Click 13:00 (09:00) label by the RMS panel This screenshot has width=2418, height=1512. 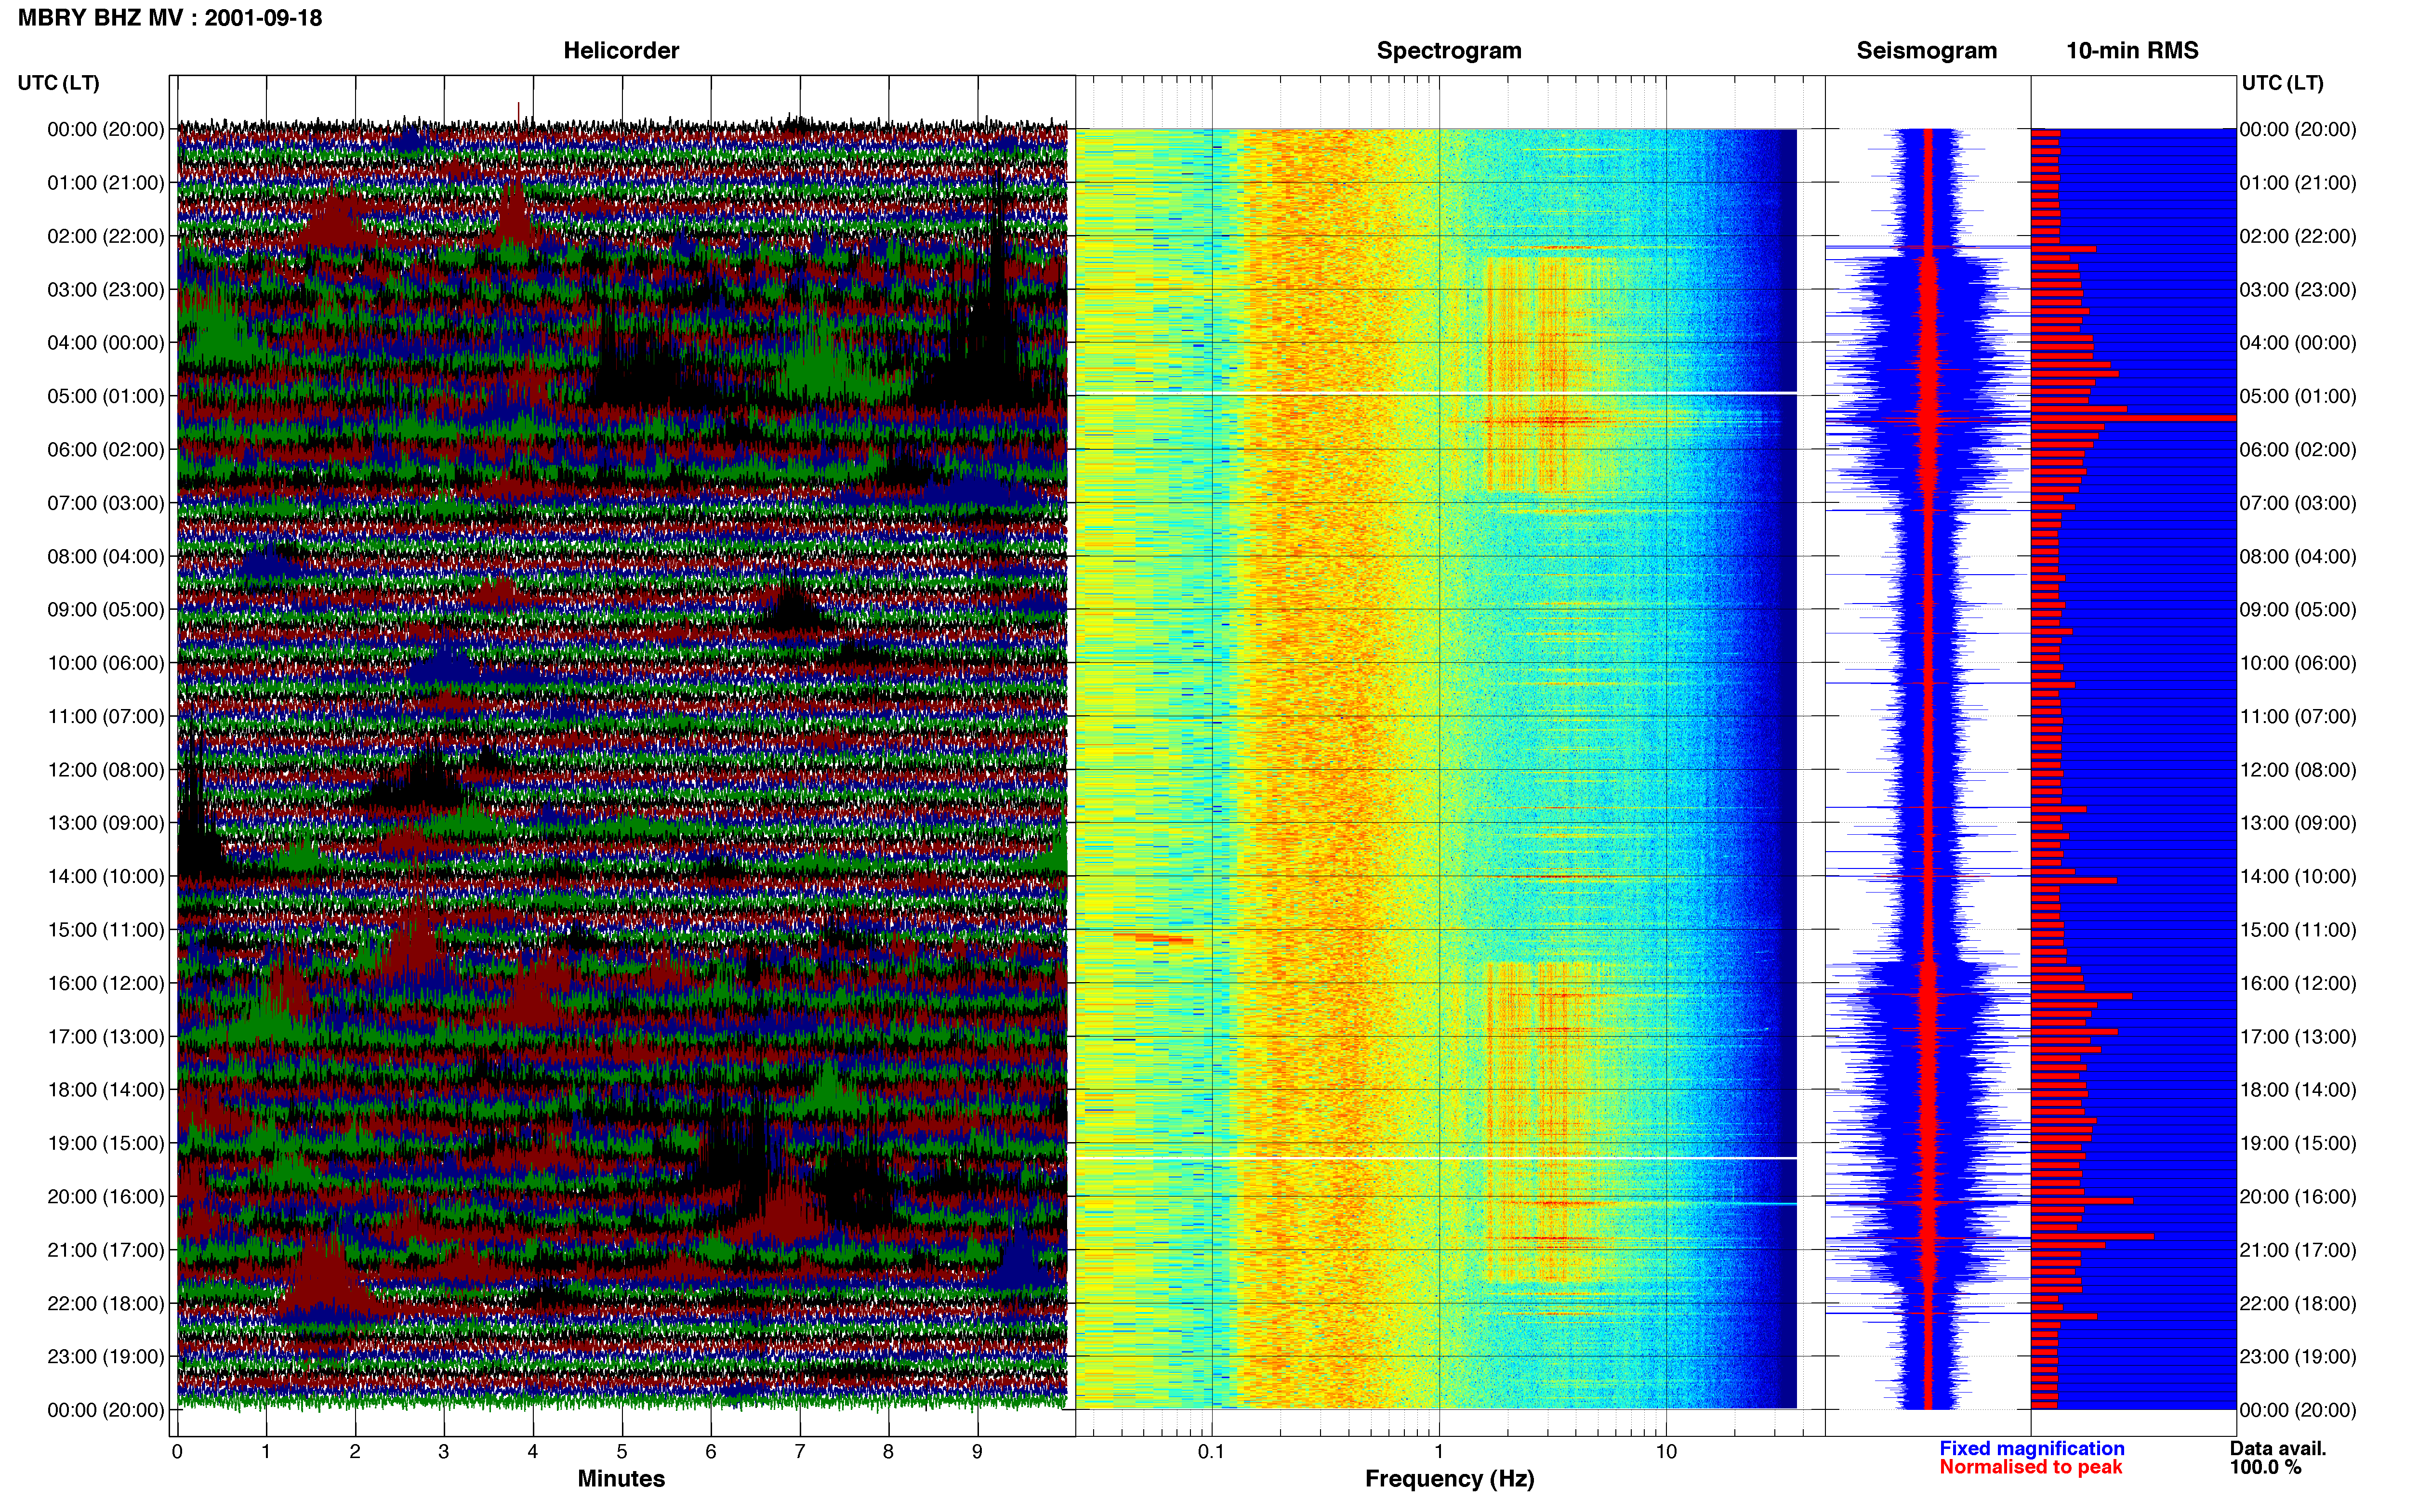[2298, 823]
